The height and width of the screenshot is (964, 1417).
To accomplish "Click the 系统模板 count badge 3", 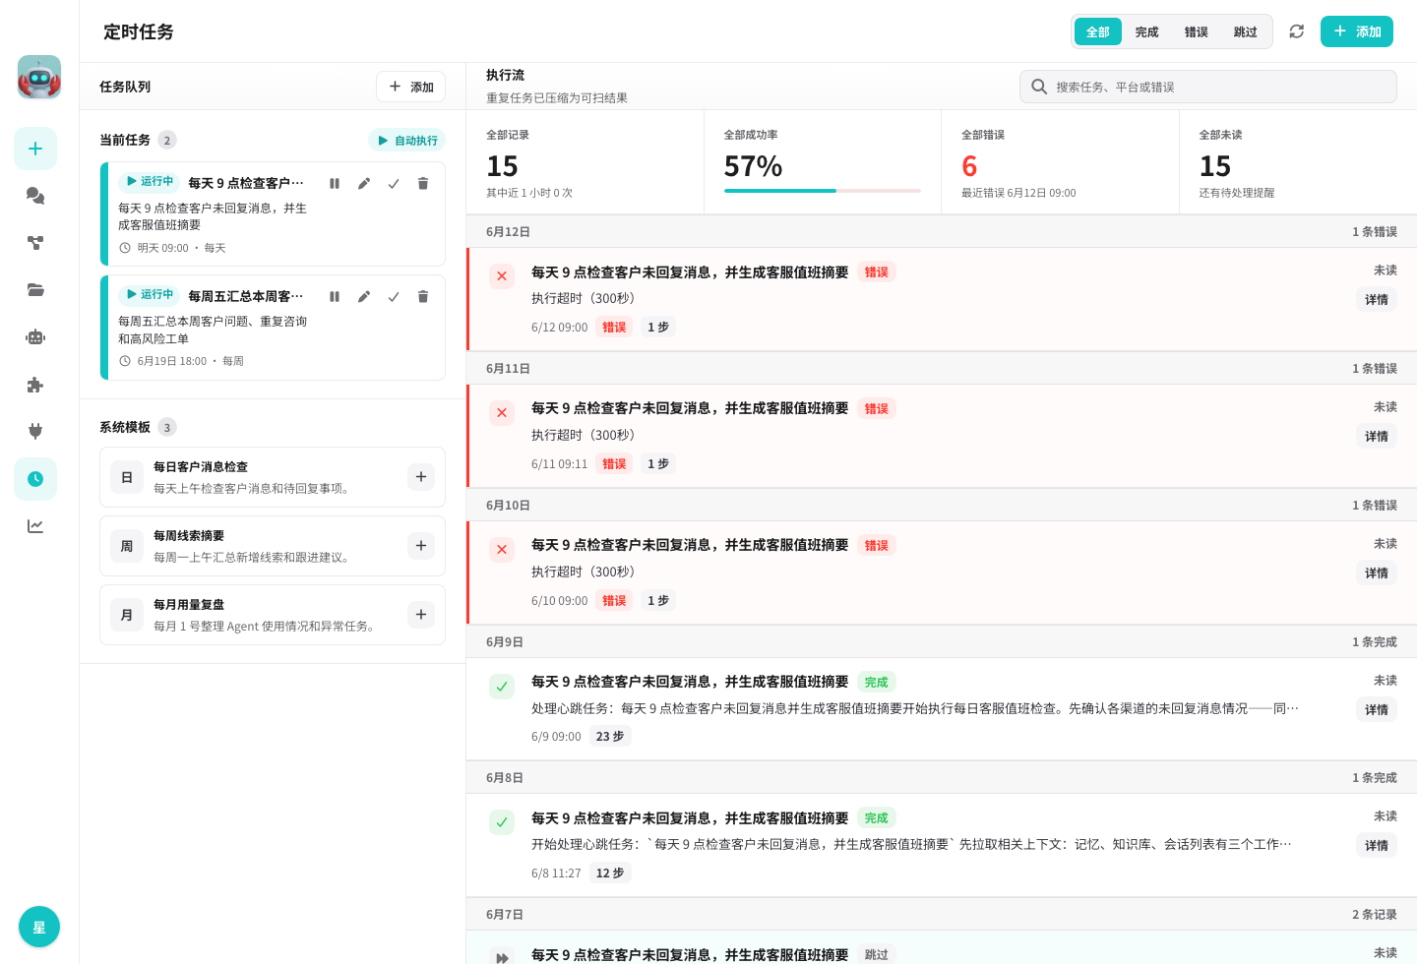I will [x=167, y=428].
